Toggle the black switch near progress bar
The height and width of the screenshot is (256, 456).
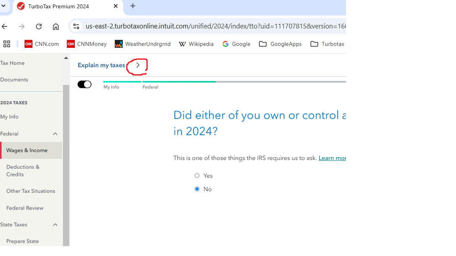coord(84,84)
